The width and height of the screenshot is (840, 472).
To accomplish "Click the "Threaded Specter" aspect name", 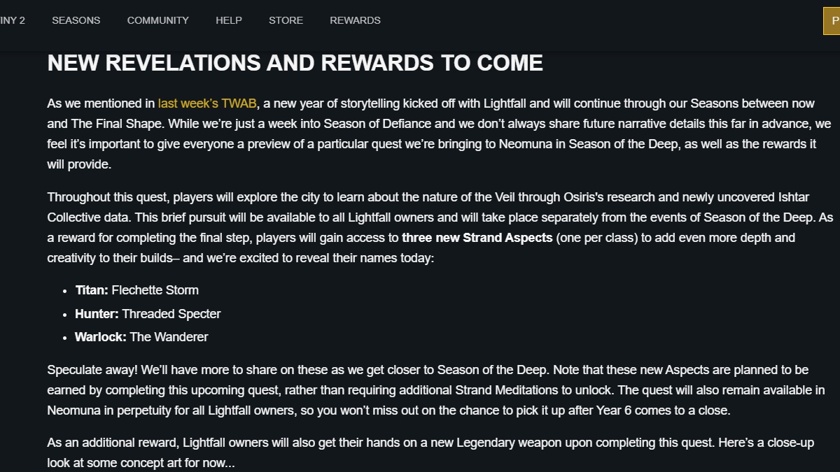I will coord(171,314).
